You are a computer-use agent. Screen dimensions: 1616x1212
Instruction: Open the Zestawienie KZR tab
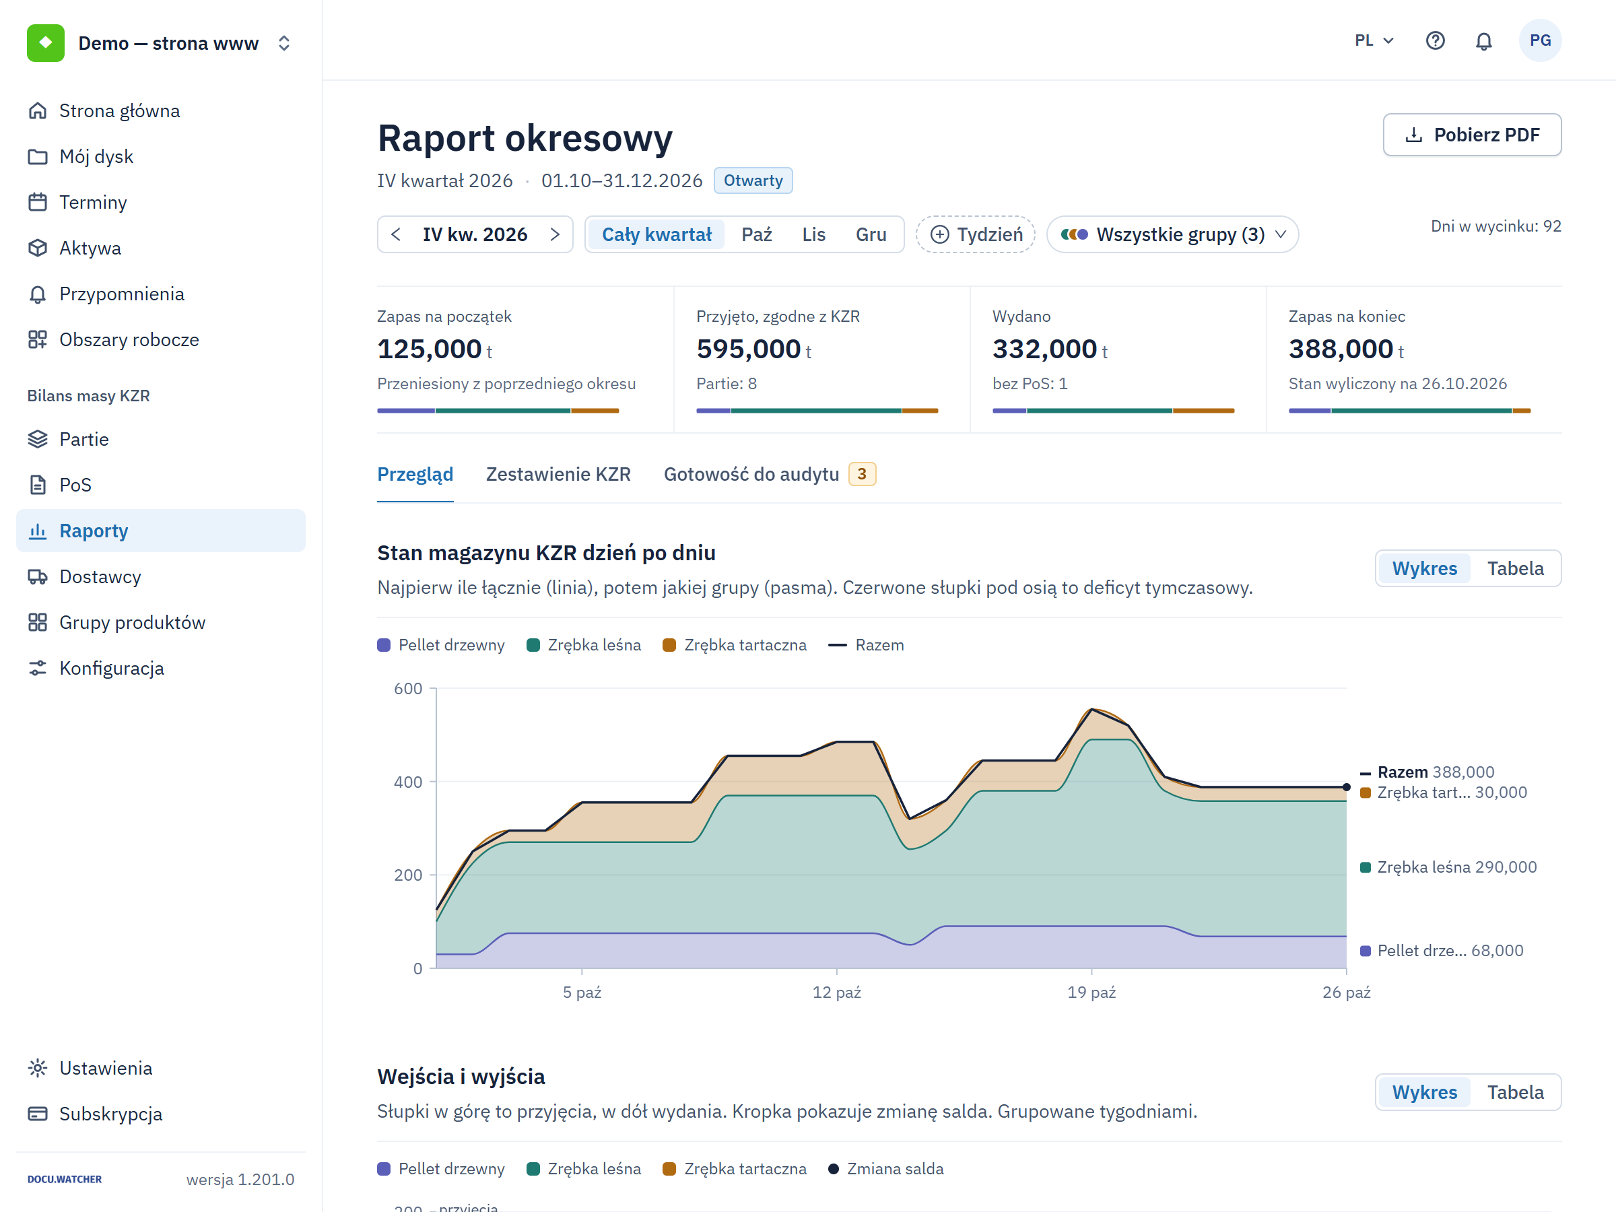point(558,474)
